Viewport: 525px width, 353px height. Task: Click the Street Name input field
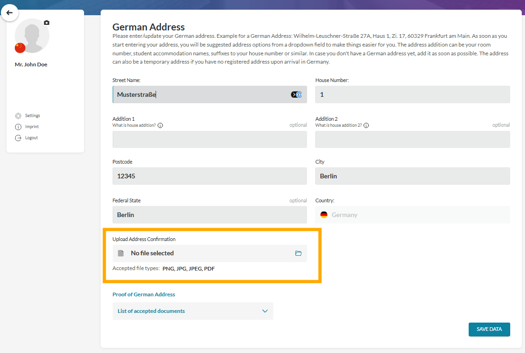(x=210, y=94)
